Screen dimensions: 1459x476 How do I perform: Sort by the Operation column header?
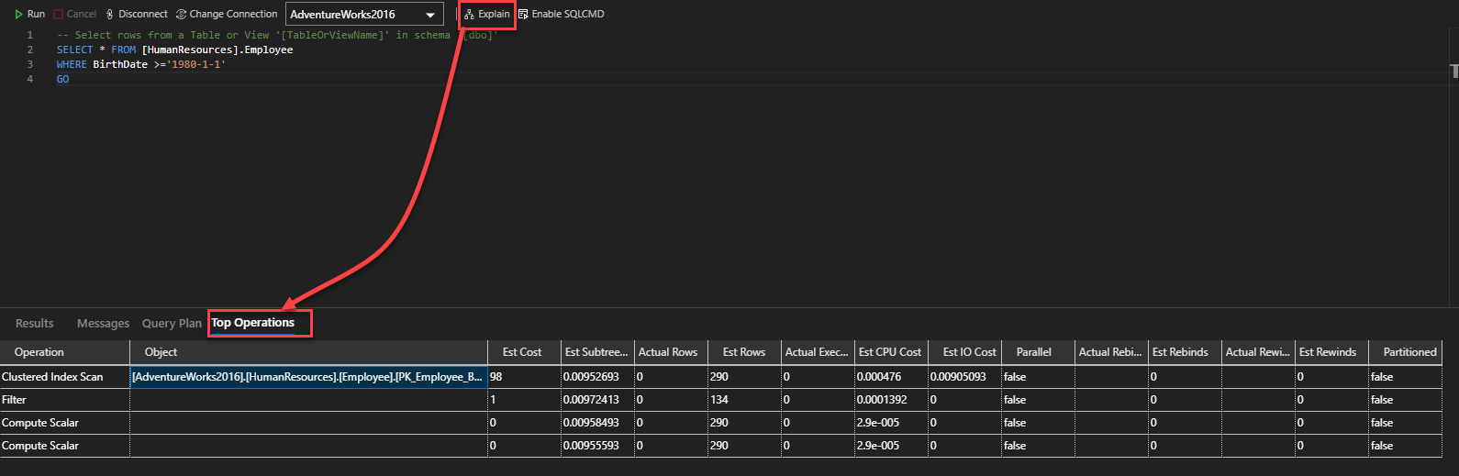(x=39, y=352)
